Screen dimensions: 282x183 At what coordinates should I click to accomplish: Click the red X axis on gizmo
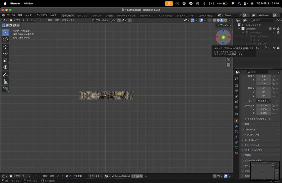click(x=217, y=37)
